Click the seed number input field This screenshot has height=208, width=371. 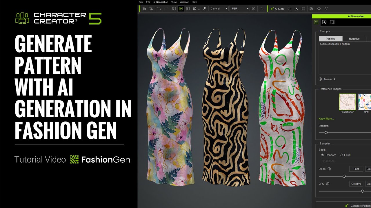point(346,161)
